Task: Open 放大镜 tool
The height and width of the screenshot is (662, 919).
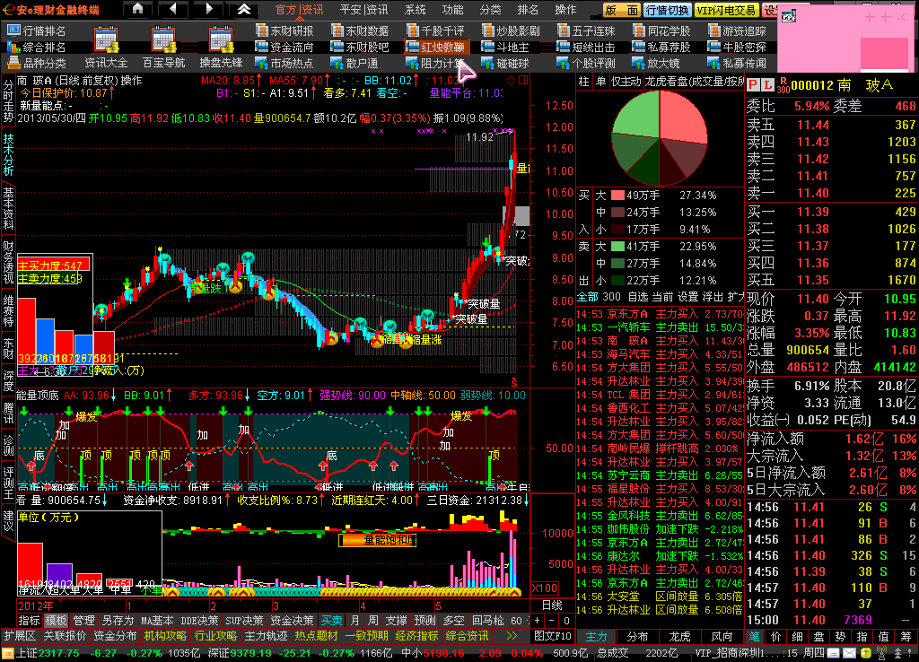Action: point(656,63)
